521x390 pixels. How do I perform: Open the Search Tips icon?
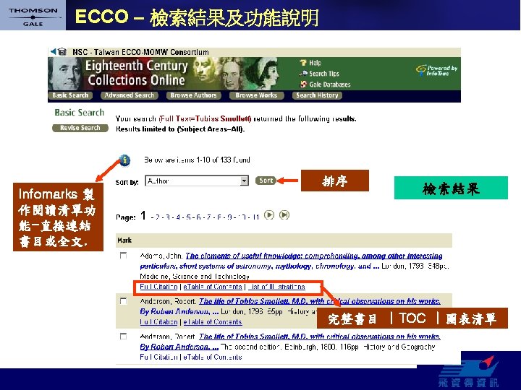pyautogui.click(x=303, y=73)
